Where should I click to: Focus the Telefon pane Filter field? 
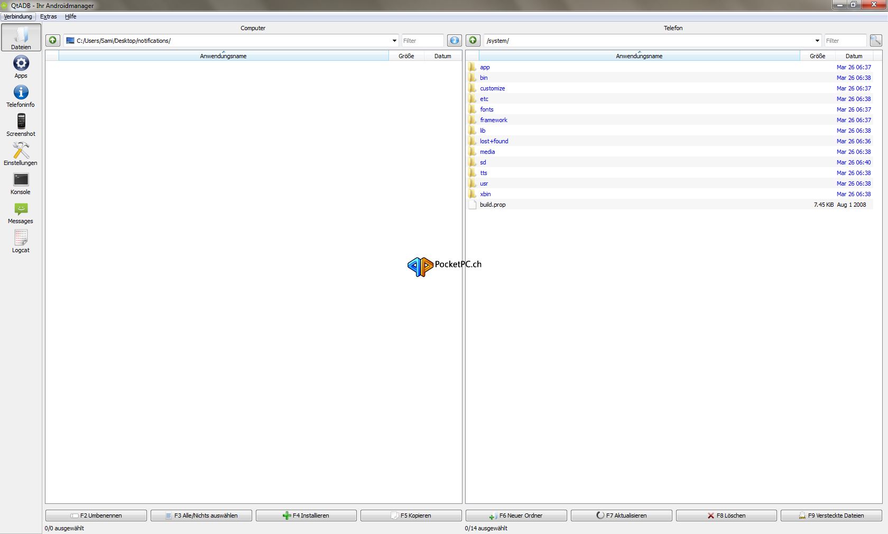tap(845, 41)
